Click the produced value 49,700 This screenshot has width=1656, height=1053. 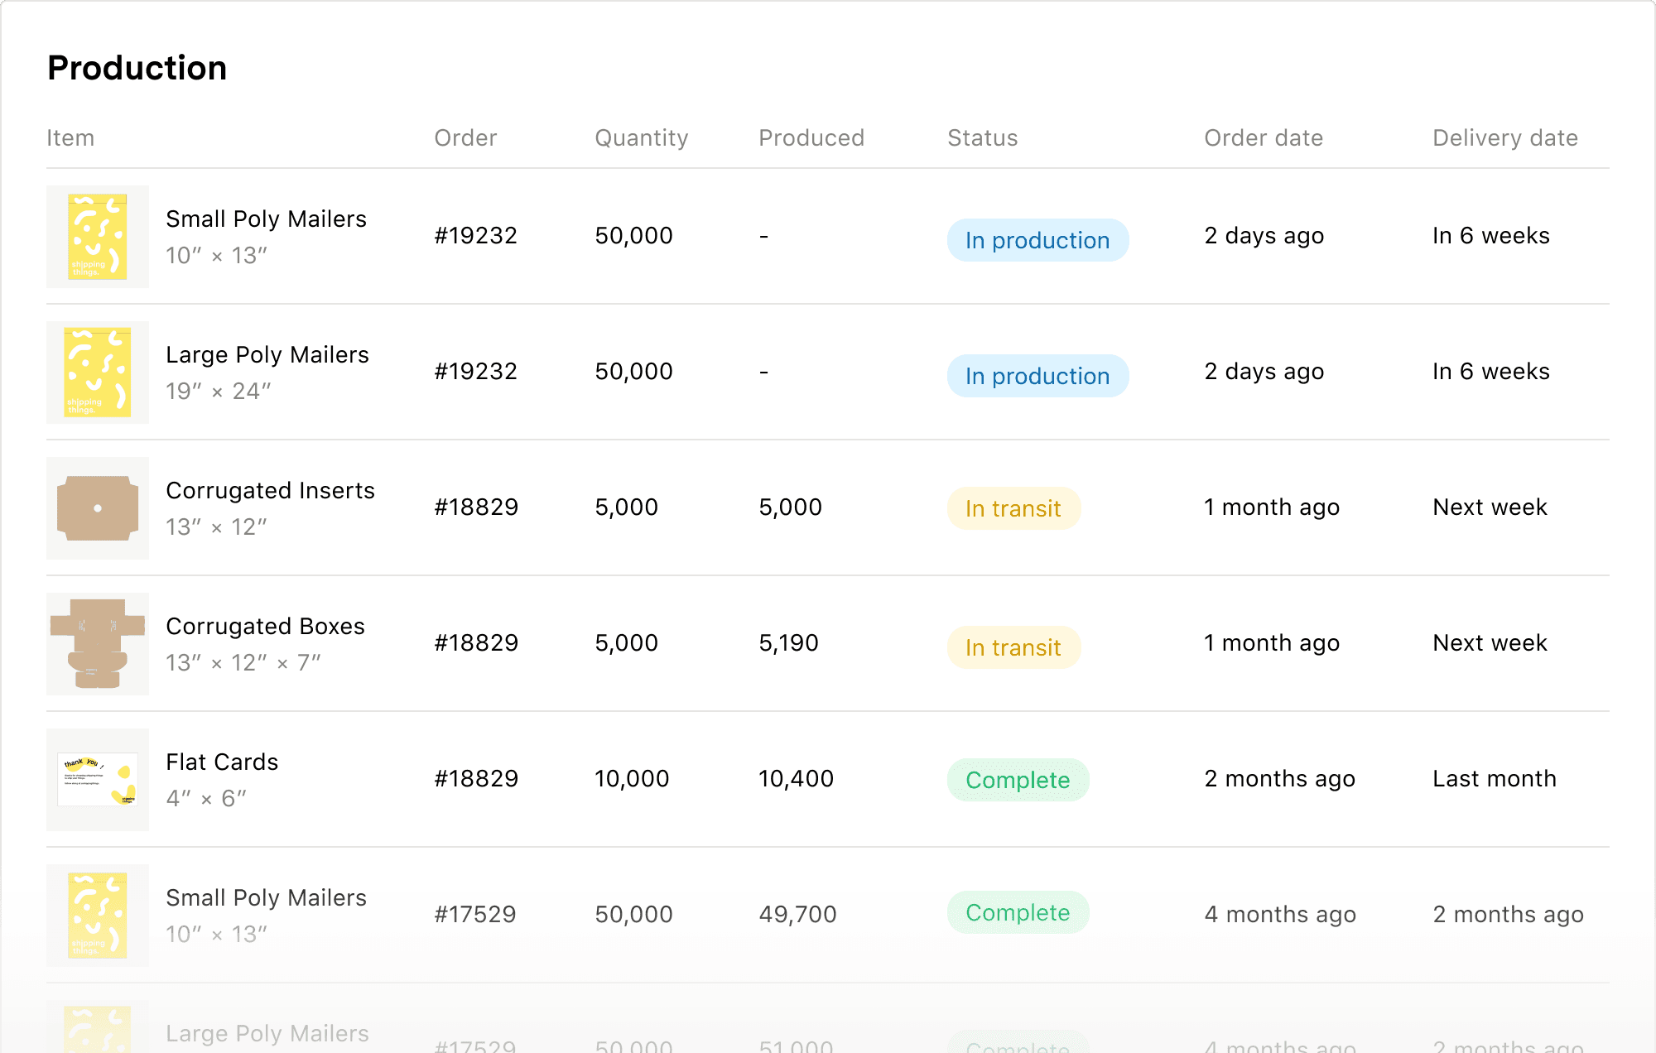coord(797,915)
